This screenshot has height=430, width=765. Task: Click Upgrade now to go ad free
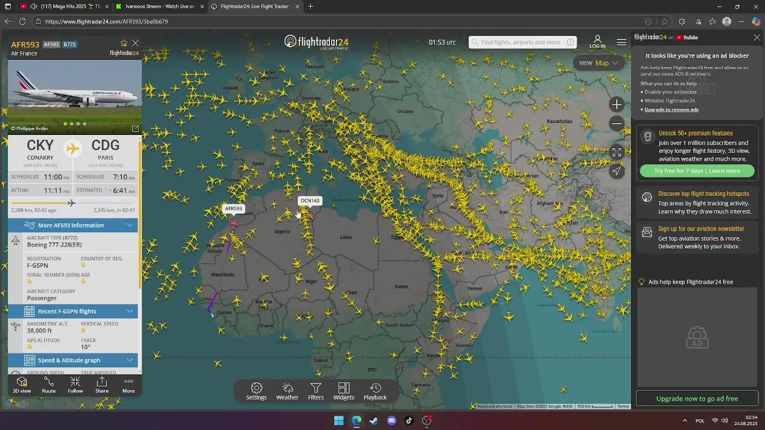click(x=697, y=398)
